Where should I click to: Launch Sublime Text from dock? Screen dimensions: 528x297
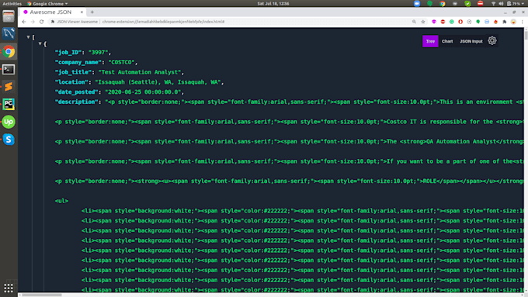[x=9, y=87]
